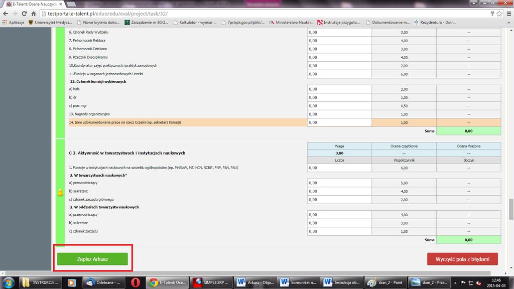Open the Windows Start button
Viewport: 514px width, 289px height.
pyautogui.click(x=8, y=282)
